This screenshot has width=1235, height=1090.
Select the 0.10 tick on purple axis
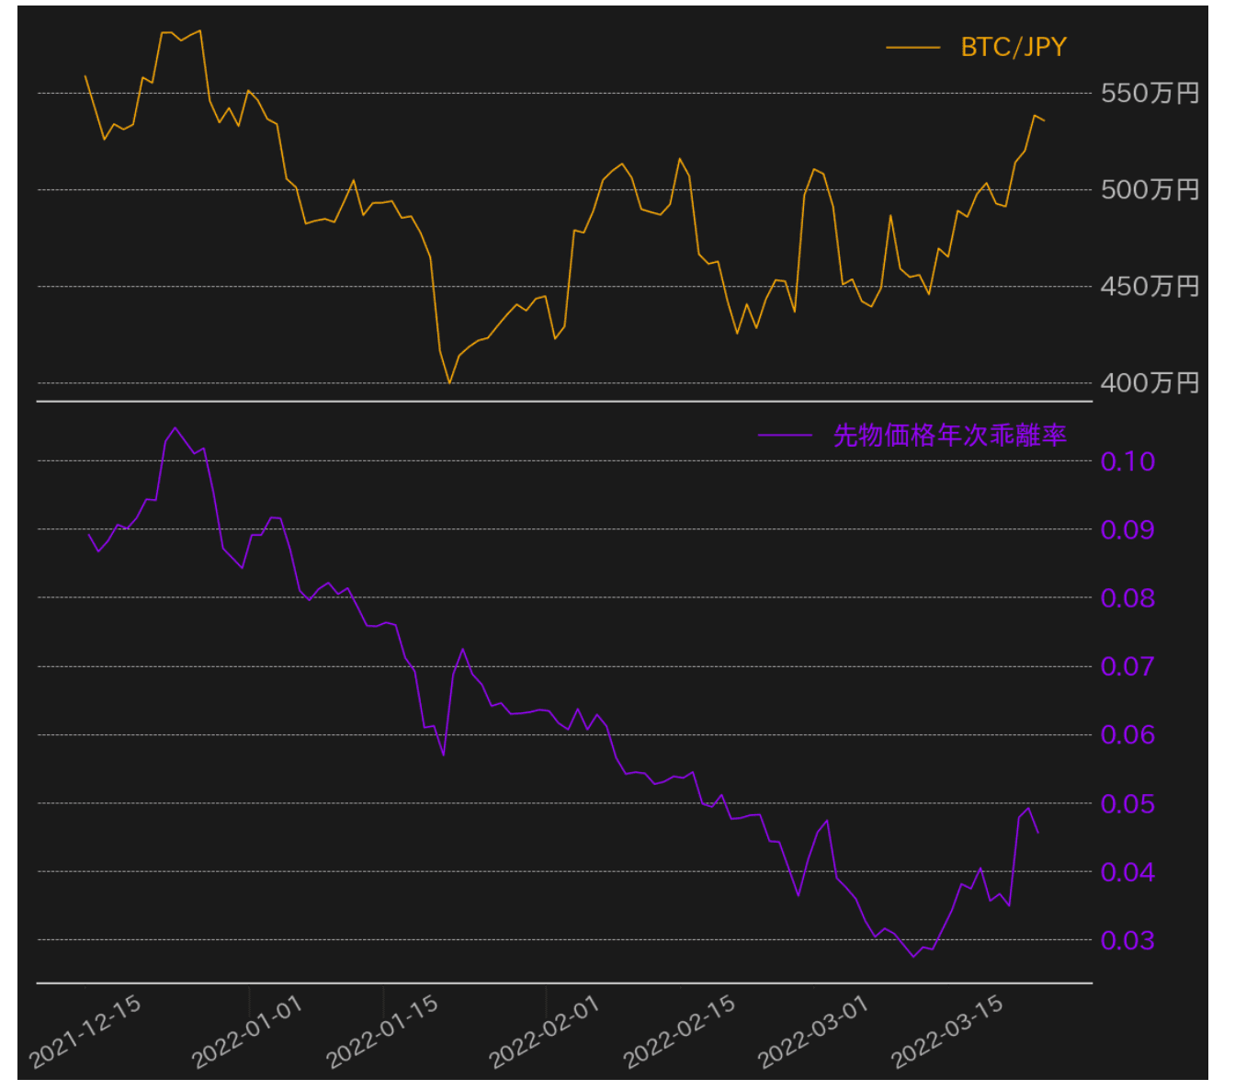coord(1127,461)
